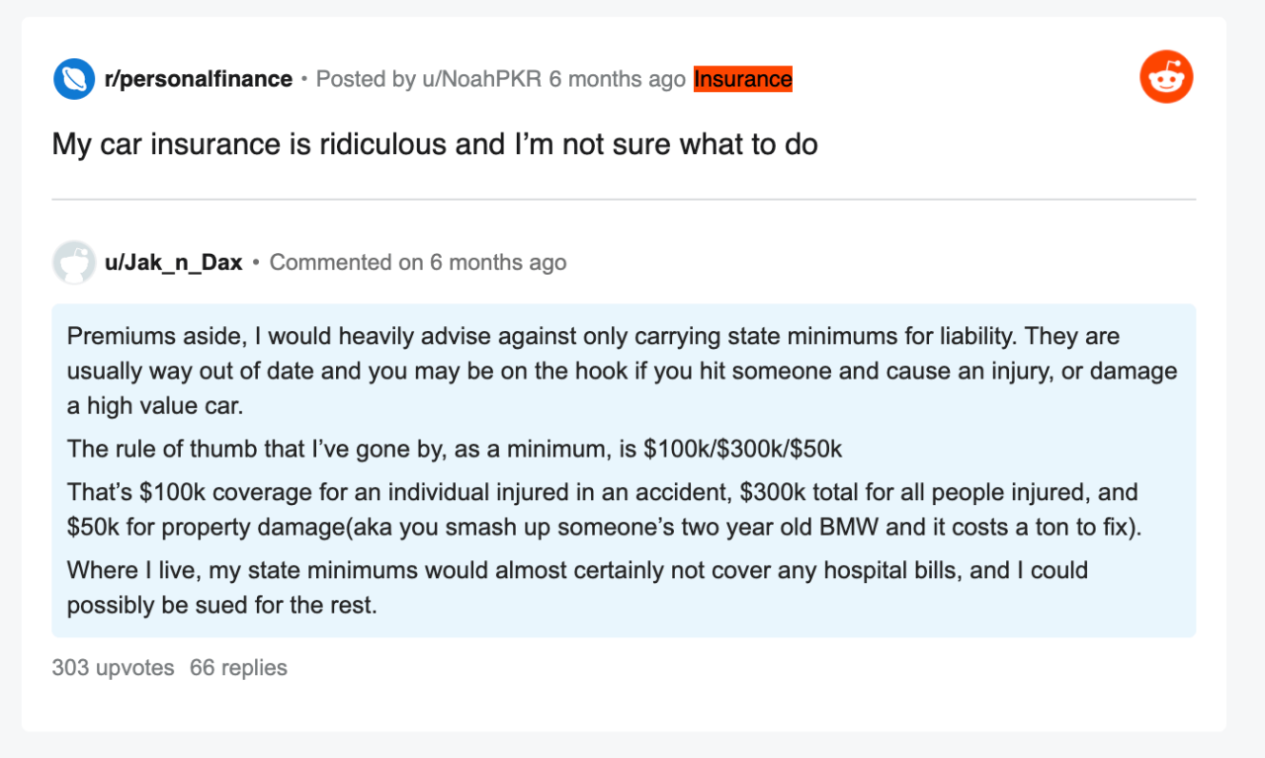Open u/Jak_n_Dax's avatar image
This screenshot has height=758, width=1265.
tap(73, 262)
